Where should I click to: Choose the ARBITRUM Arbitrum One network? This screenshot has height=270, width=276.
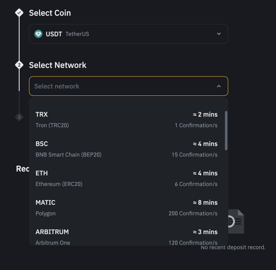[126, 237]
